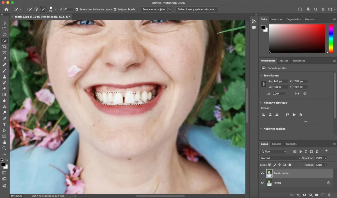
Task: Click the rainbow hue slider strip
Action: pos(331,38)
